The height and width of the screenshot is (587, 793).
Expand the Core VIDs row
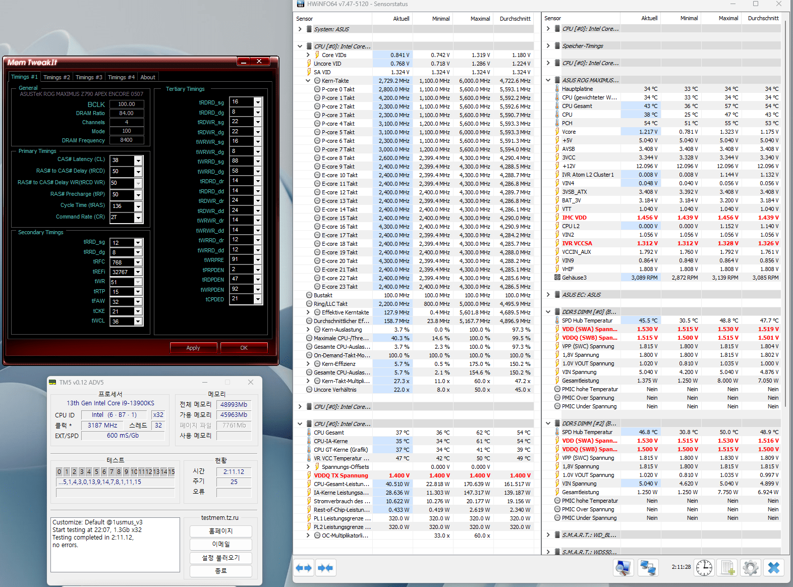308,55
